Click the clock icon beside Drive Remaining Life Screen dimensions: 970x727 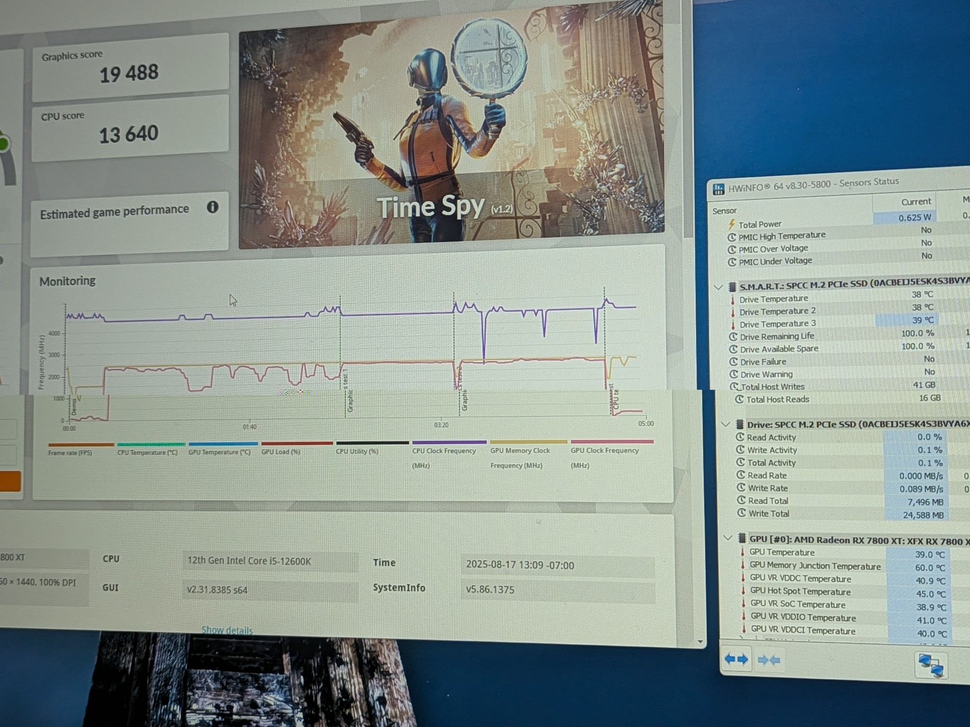point(733,337)
